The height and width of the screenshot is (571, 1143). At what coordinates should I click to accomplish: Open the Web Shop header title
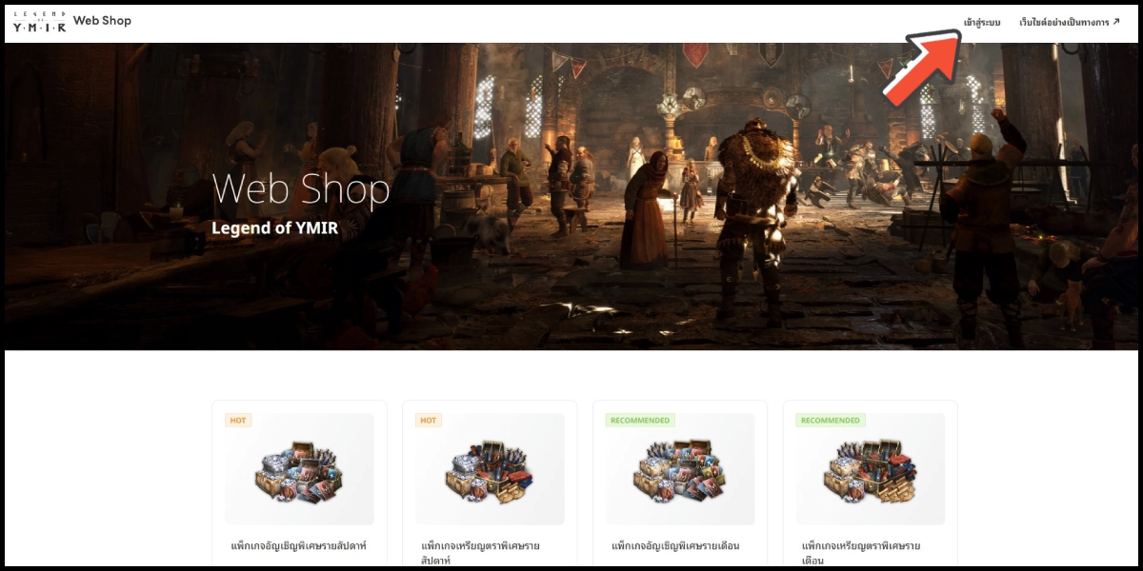pyautogui.click(x=102, y=21)
